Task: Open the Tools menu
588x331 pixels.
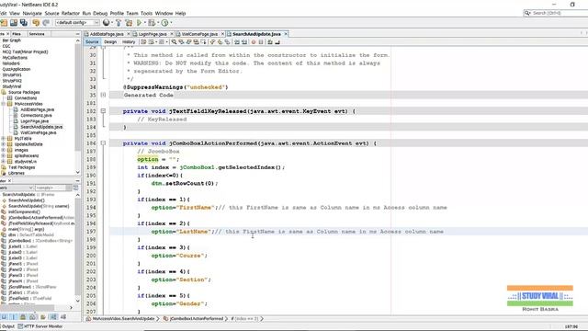Action: (x=146, y=13)
